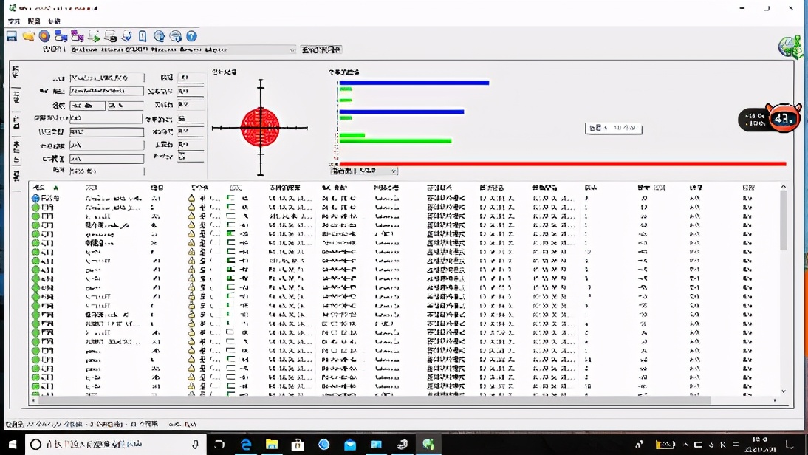Click the purple network computers toolbar icon
This screenshot has height=455, width=808.
coord(77,36)
